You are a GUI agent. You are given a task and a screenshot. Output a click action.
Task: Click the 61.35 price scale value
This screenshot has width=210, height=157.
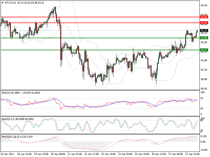pyautogui.click(x=204, y=70)
